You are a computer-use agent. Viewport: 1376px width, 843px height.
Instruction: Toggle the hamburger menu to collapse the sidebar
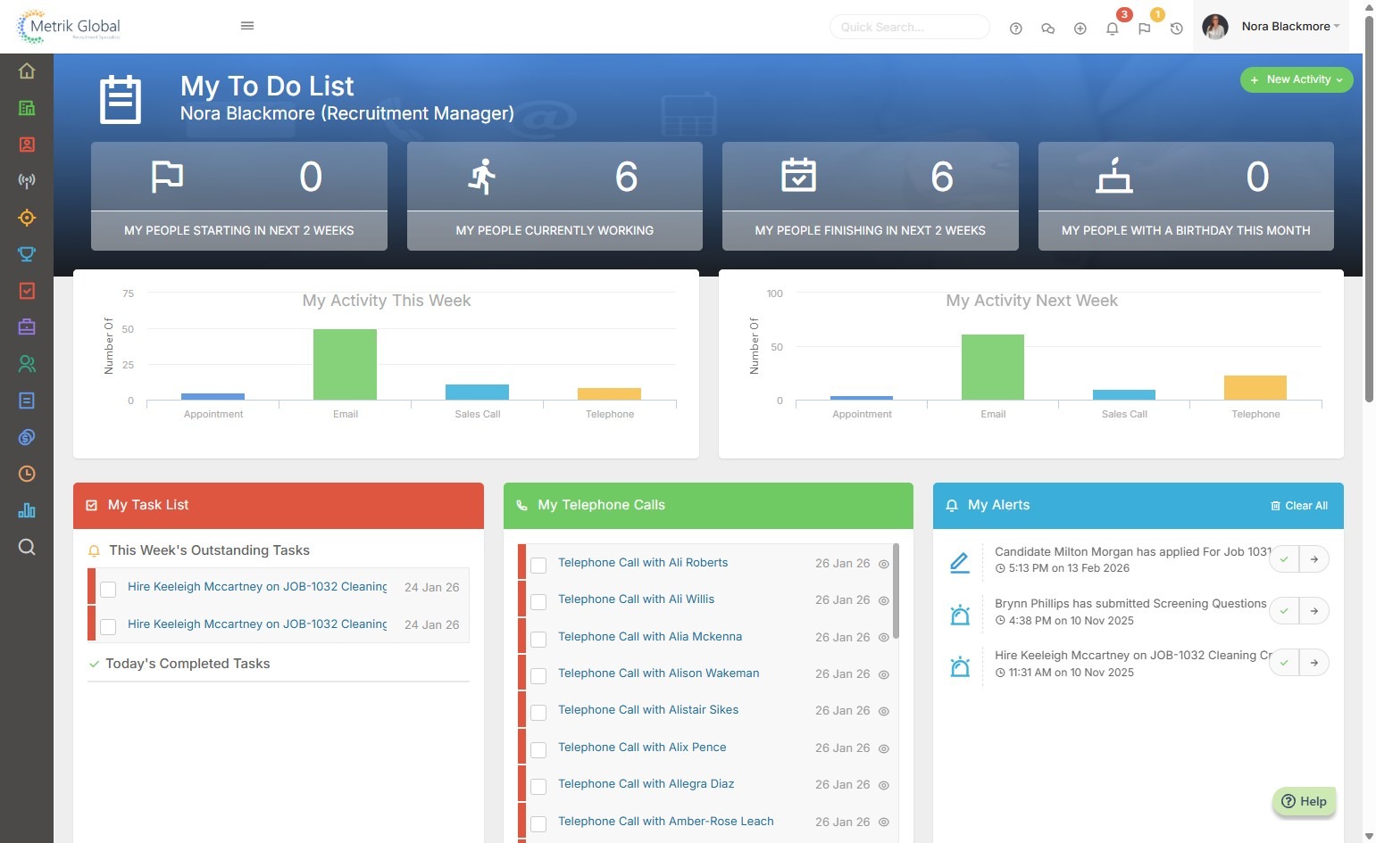pyautogui.click(x=247, y=26)
